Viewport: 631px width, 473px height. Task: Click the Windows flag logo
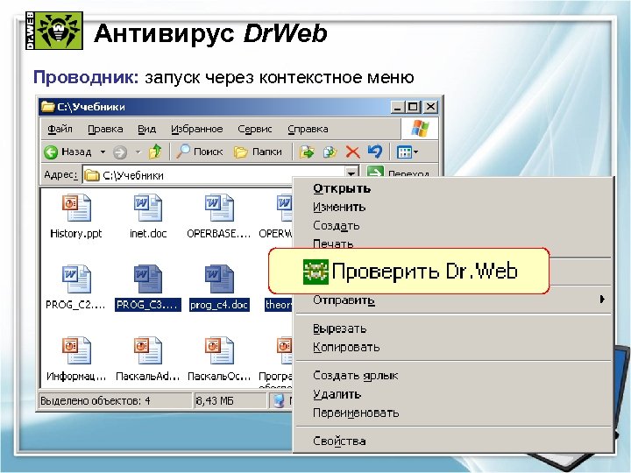click(420, 129)
